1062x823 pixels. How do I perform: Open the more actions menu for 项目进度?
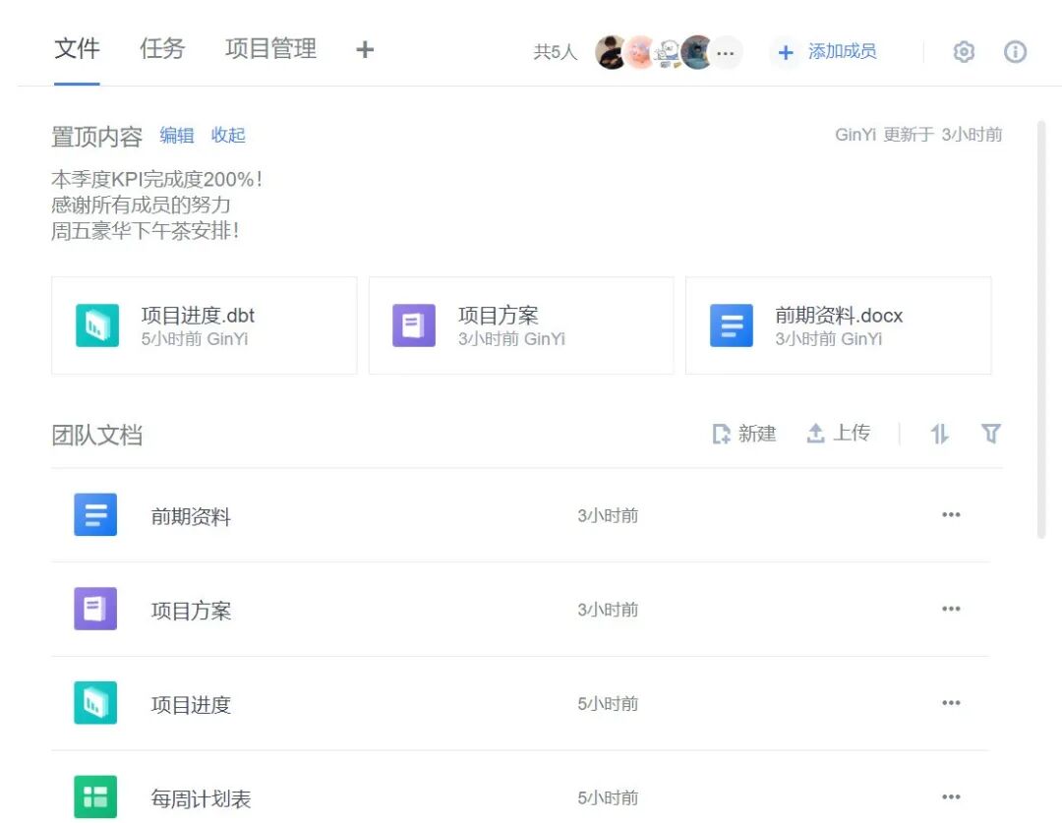click(951, 703)
